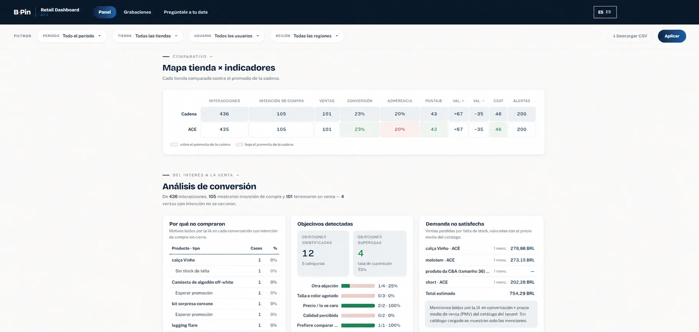Select the kit sorpresa coreano row

[224, 304]
